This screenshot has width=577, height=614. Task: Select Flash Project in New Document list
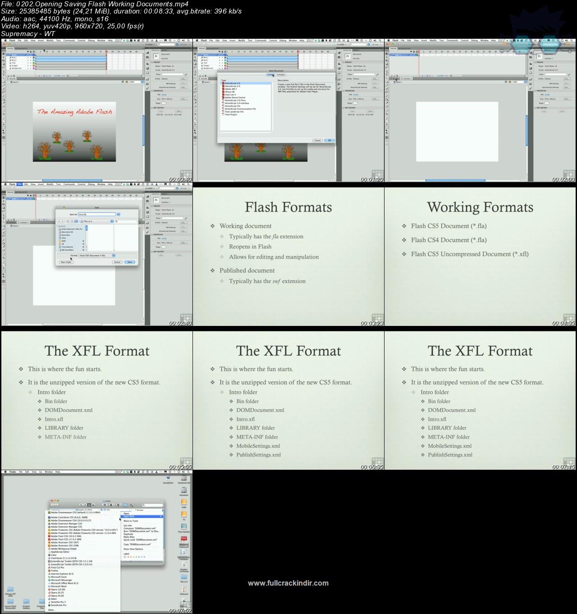[245, 115]
